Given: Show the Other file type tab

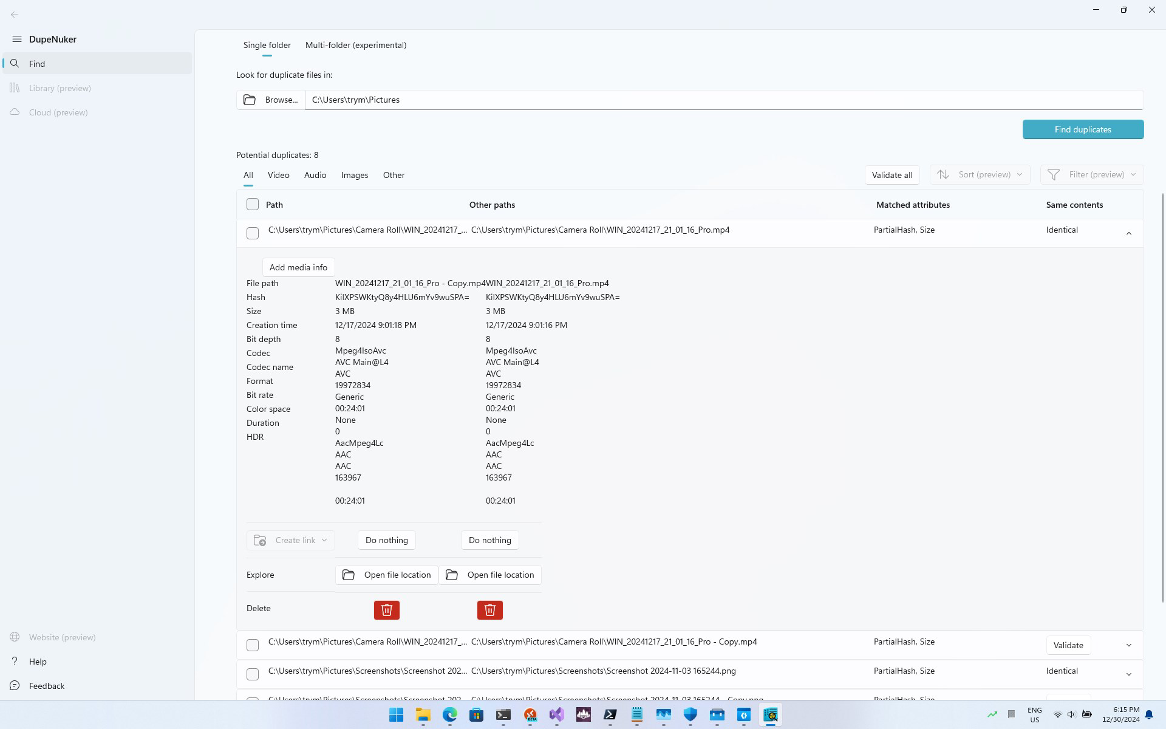Looking at the screenshot, I should [x=394, y=175].
